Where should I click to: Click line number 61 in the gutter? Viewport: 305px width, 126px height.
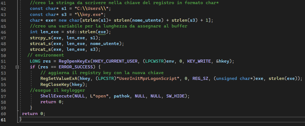coord(4,120)
